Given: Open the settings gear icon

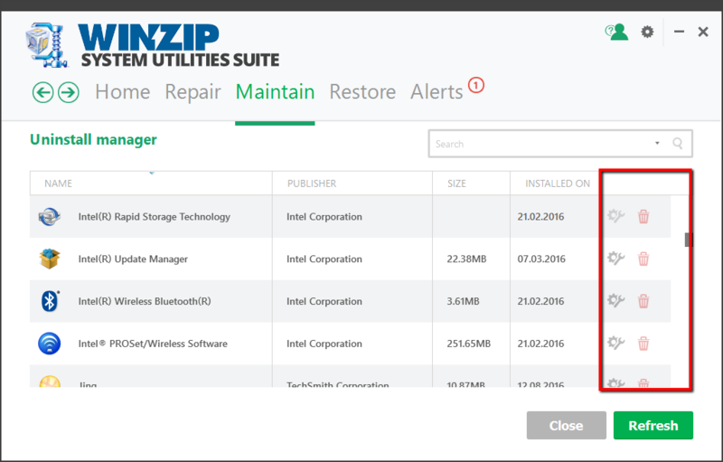Looking at the screenshot, I should coord(647,32).
